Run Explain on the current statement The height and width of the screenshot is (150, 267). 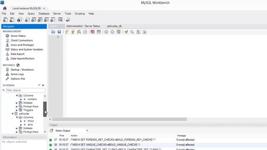tap(79, 32)
